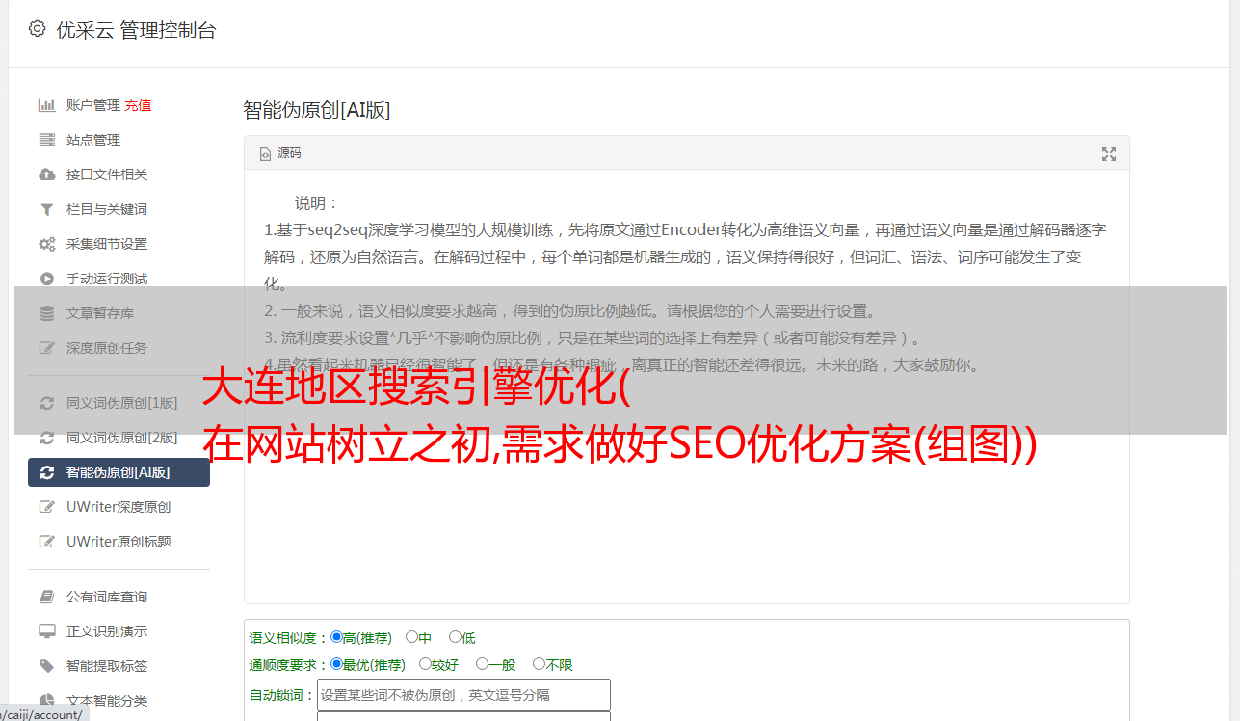Select 通顺度要求 较好 radio

click(425, 664)
